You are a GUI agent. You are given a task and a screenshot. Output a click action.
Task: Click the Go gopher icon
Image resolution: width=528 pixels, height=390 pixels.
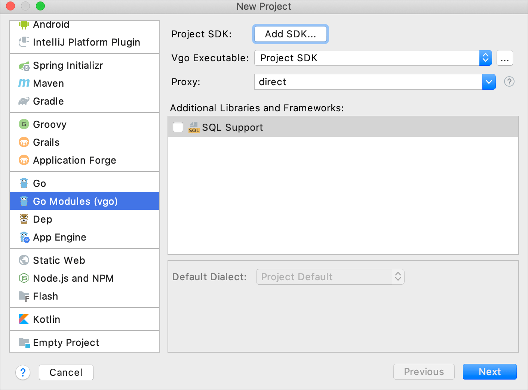(x=24, y=183)
